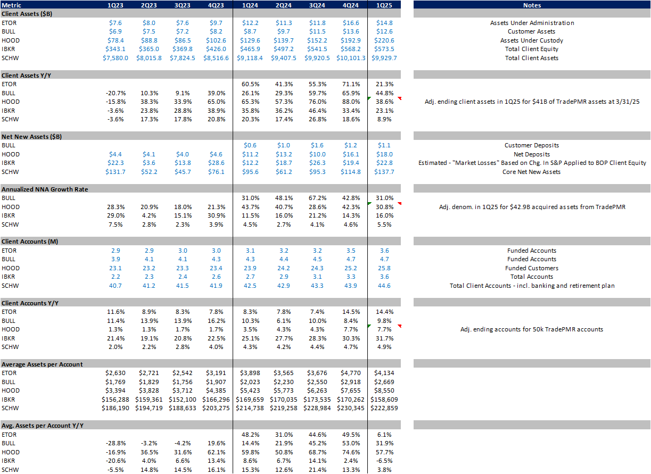The height and width of the screenshot is (474, 651).
Task: Click the 1Q25 column header
Action: point(384,5)
